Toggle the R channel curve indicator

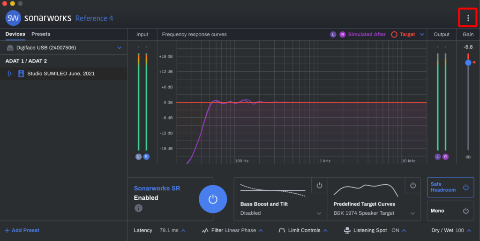pos(342,34)
